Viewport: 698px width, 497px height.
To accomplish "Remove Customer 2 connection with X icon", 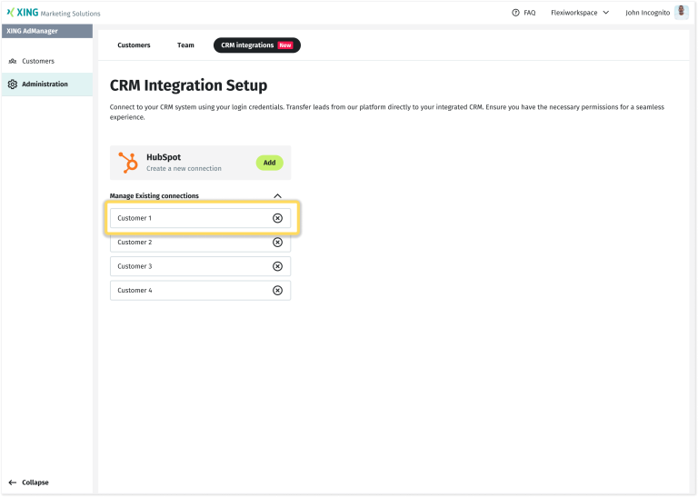I will coord(277,243).
